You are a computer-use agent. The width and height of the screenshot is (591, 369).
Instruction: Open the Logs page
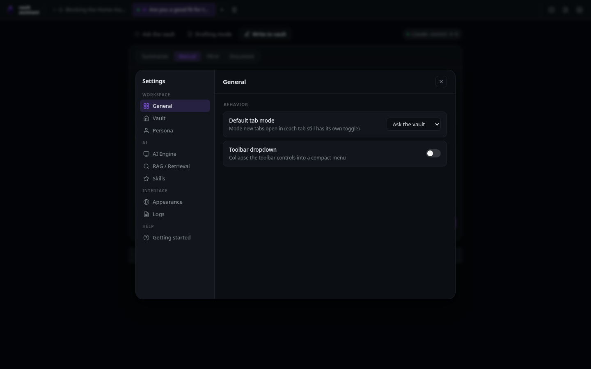pos(175,214)
